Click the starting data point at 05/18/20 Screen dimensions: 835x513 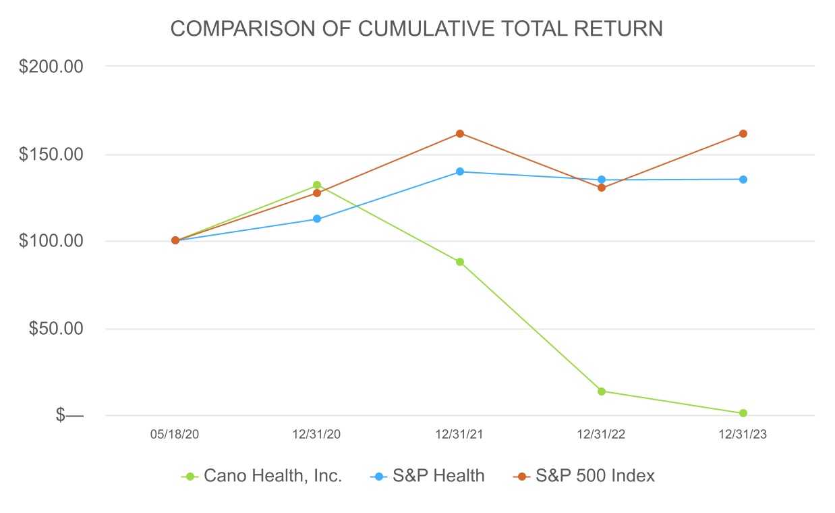click(175, 240)
